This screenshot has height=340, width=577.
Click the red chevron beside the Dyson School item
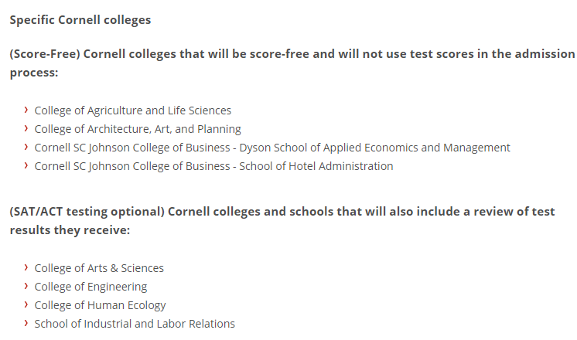(x=26, y=147)
